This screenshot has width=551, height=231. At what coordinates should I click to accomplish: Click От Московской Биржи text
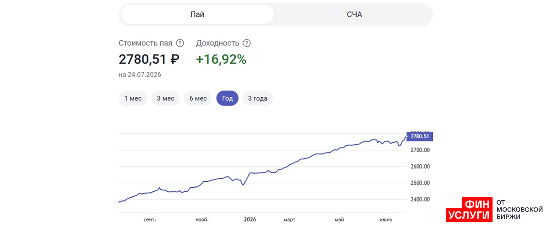519,209
